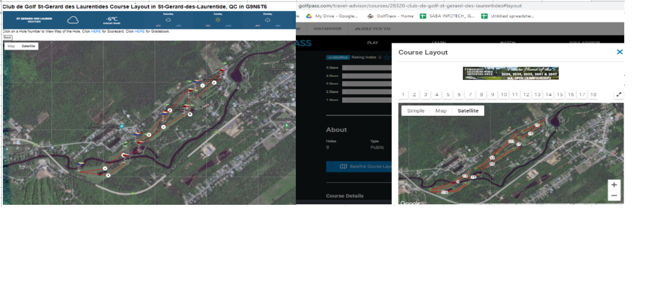Select hole 4 in Course Layout
The height and width of the screenshot is (289, 651).
(436, 95)
